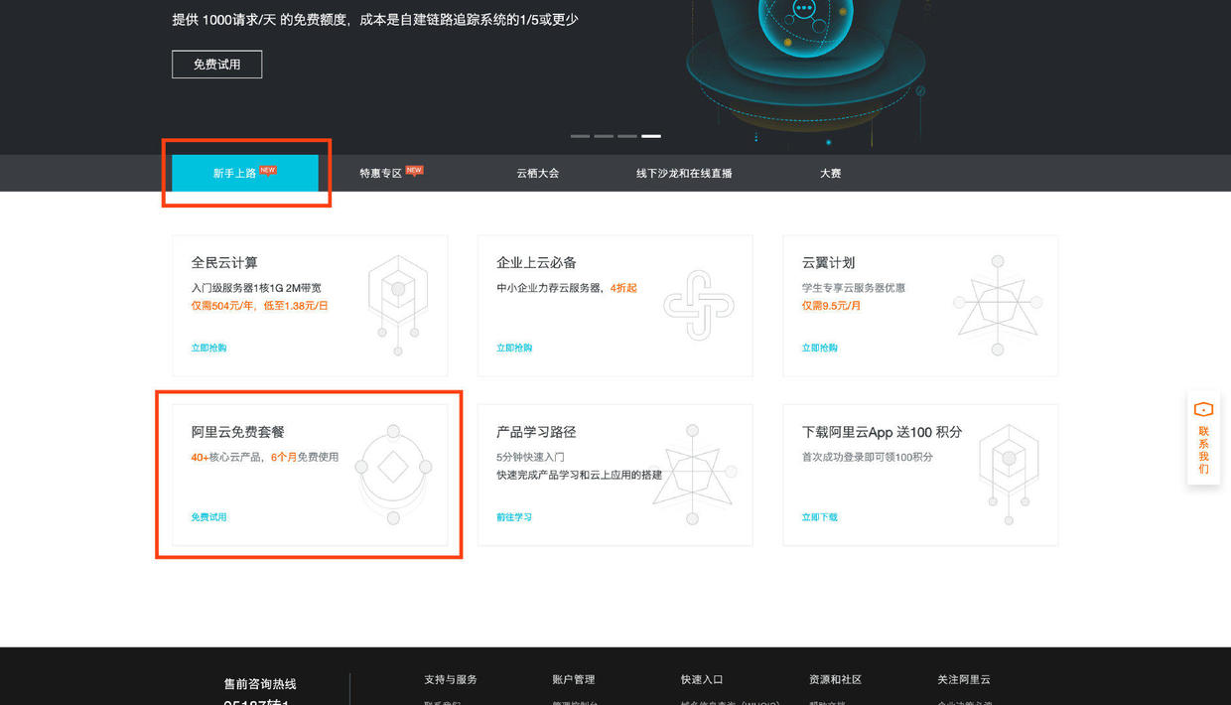Click 免费试用 link in 阿里云免费套餐 card

[208, 517]
